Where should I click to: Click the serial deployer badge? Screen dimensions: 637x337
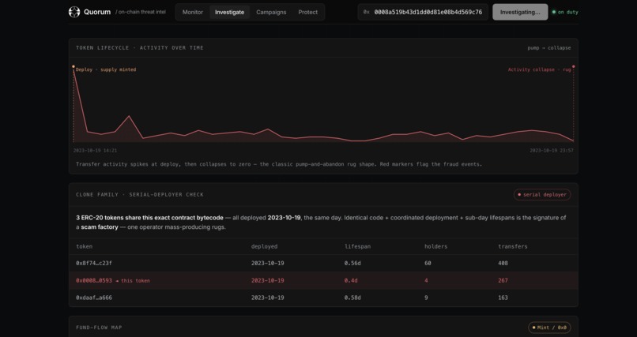click(x=542, y=195)
